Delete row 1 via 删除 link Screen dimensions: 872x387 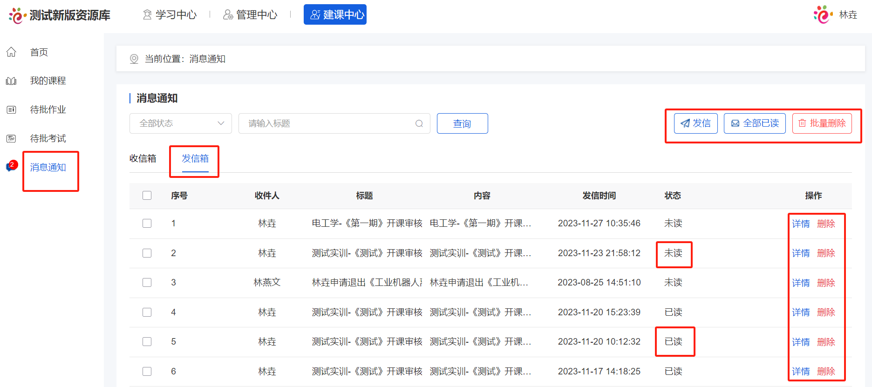click(x=826, y=224)
